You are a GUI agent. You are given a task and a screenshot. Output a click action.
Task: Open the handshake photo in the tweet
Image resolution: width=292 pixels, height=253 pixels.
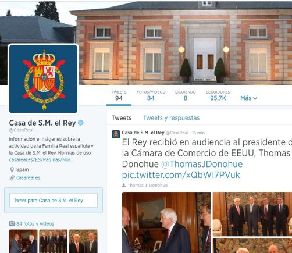point(166,222)
